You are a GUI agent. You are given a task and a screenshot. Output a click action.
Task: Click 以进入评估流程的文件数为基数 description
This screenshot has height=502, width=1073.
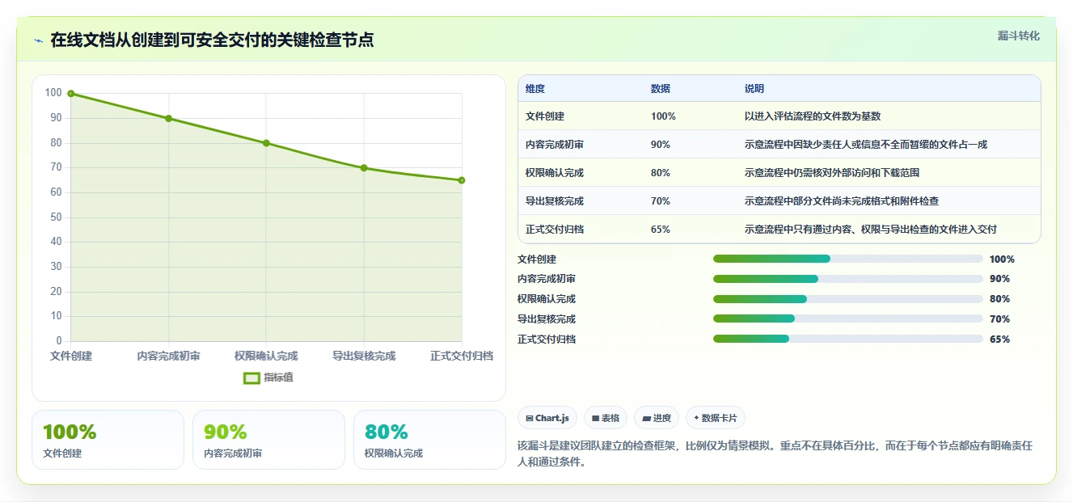(813, 116)
